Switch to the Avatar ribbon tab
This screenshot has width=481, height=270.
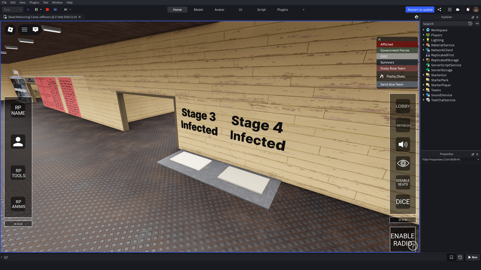219,9
